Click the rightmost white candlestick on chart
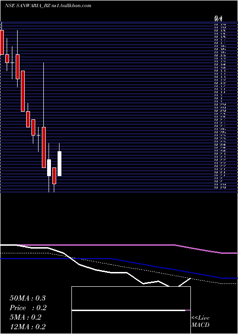Image resolution: width=238 pixels, height=334 pixels. (59, 164)
